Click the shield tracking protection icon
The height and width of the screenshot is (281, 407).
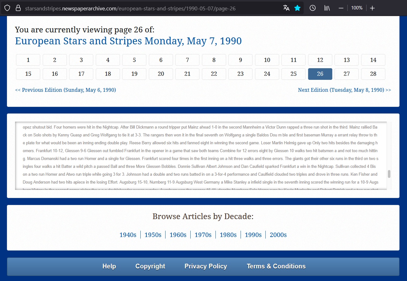click(7, 8)
